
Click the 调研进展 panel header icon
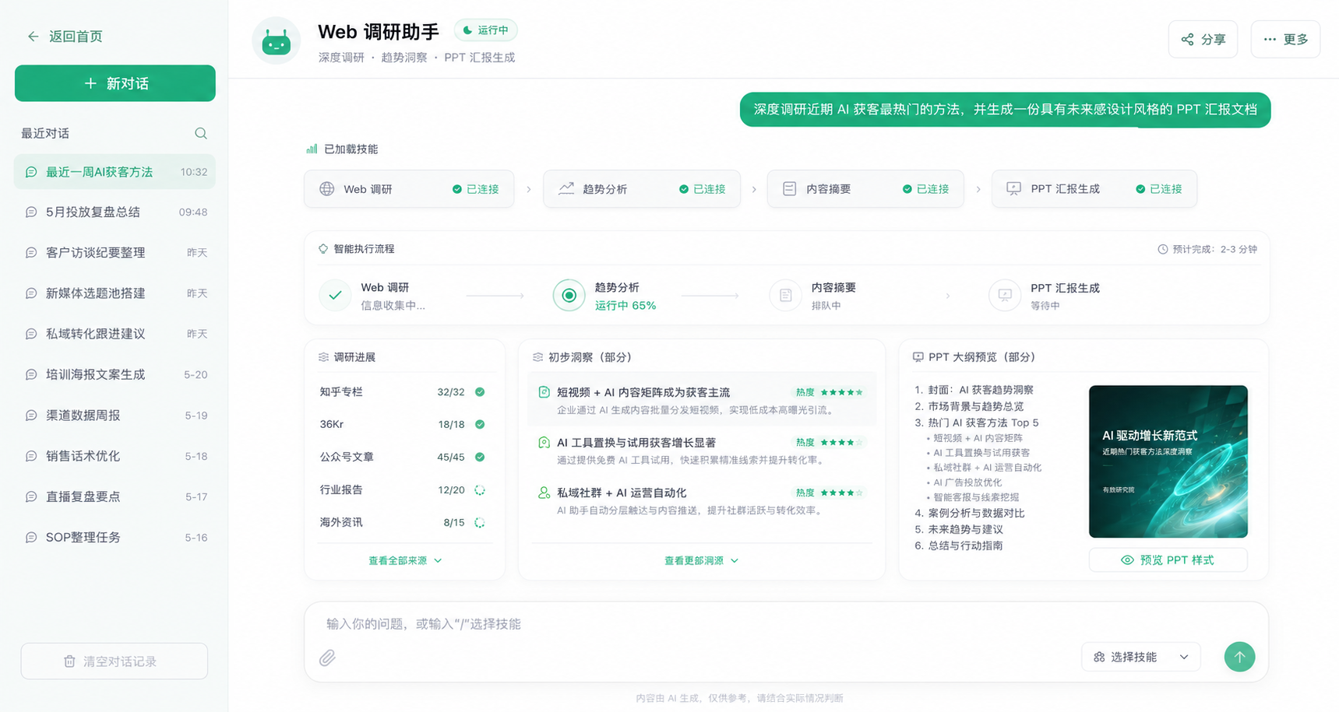[323, 357]
